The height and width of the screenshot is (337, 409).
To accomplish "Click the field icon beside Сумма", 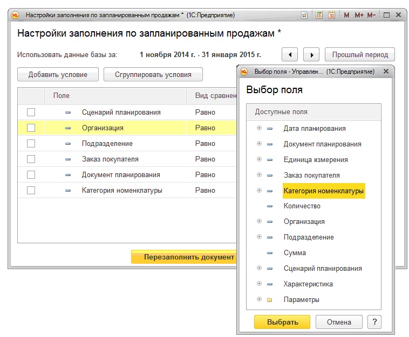I will point(270,253).
